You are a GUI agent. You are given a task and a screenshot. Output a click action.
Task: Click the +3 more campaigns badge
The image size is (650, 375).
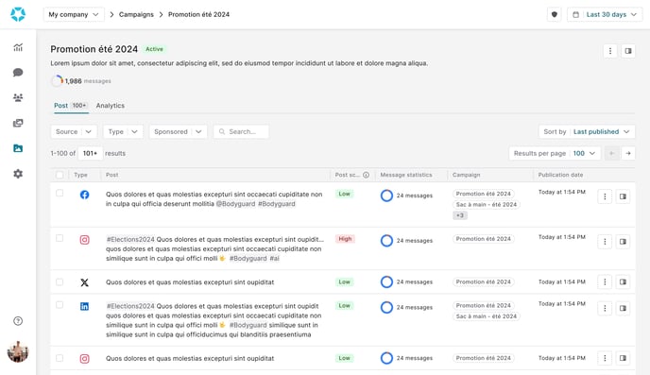[460, 215]
